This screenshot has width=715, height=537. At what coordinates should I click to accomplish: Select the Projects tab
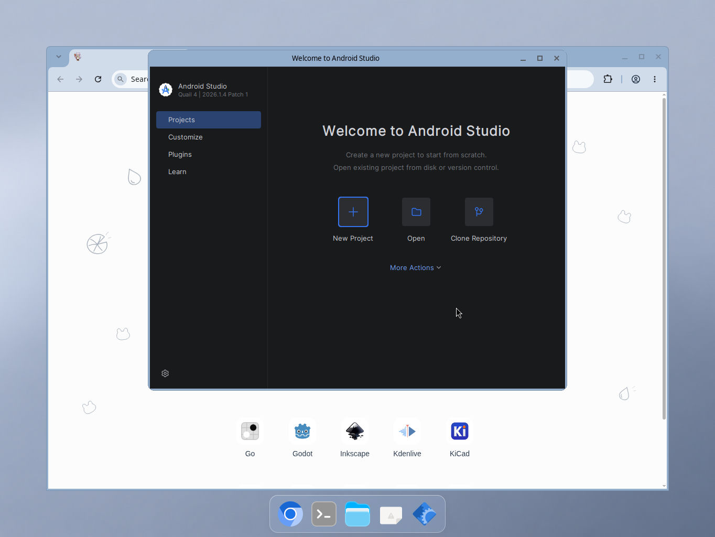(209, 120)
